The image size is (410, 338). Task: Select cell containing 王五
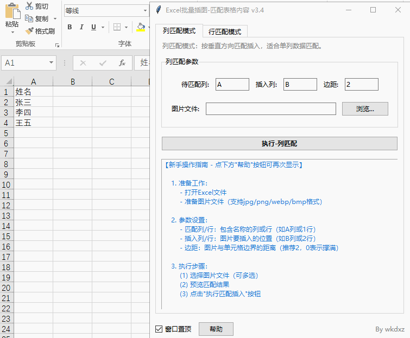pos(33,123)
